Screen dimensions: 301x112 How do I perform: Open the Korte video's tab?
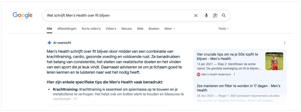tap(91, 28)
